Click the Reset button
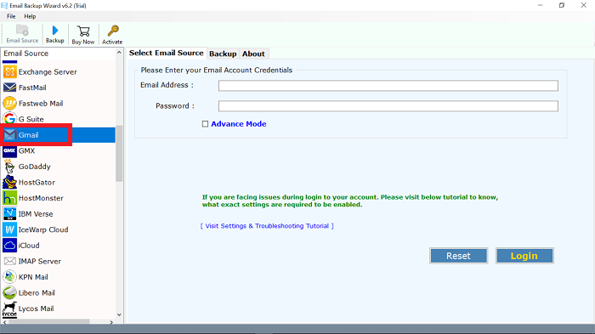This screenshot has width=595, height=334. pyautogui.click(x=458, y=256)
